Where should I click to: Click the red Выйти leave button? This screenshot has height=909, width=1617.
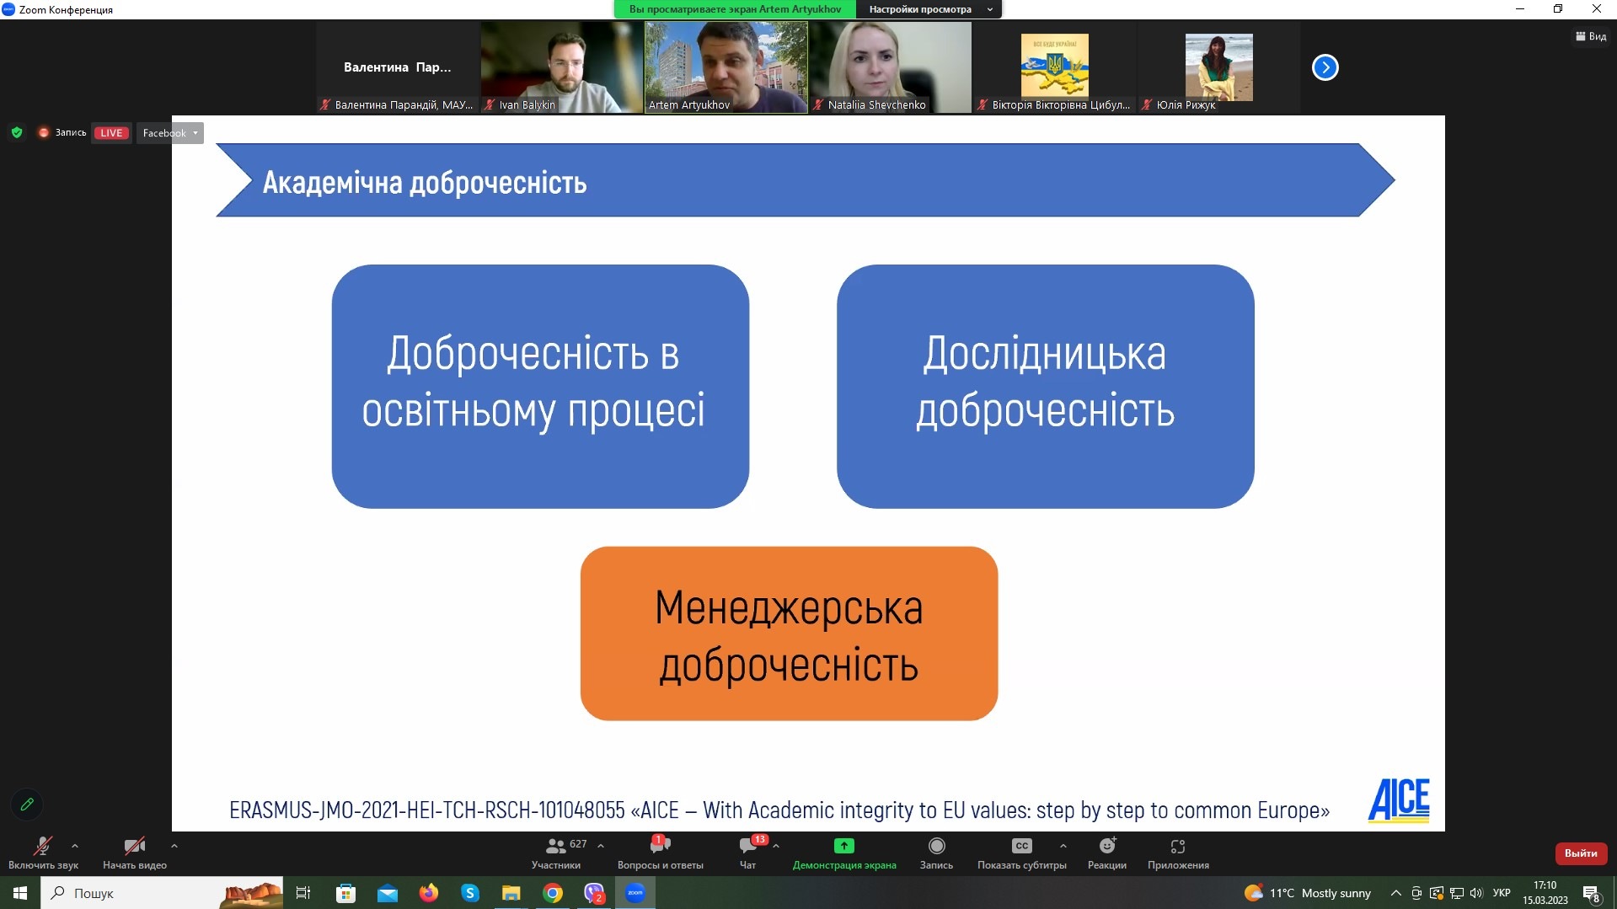click(x=1581, y=853)
